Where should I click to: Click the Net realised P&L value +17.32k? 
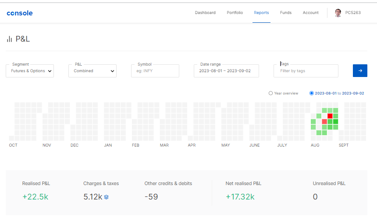pos(240,197)
